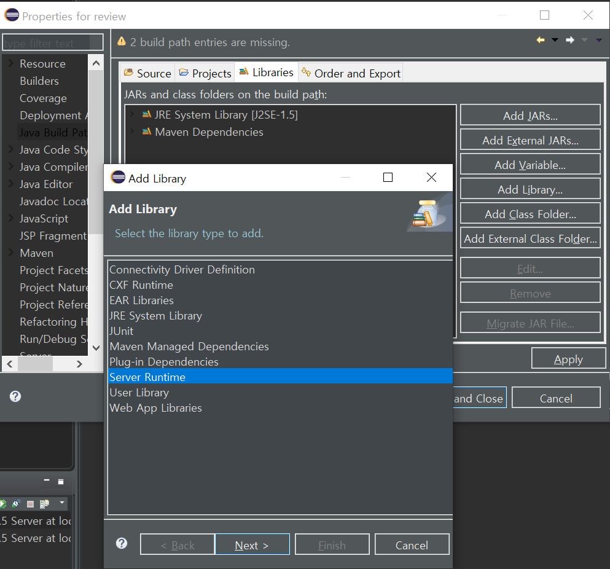Select User Library library type
This screenshot has width=610, height=569.
pyautogui.click(x=280, y=392)
